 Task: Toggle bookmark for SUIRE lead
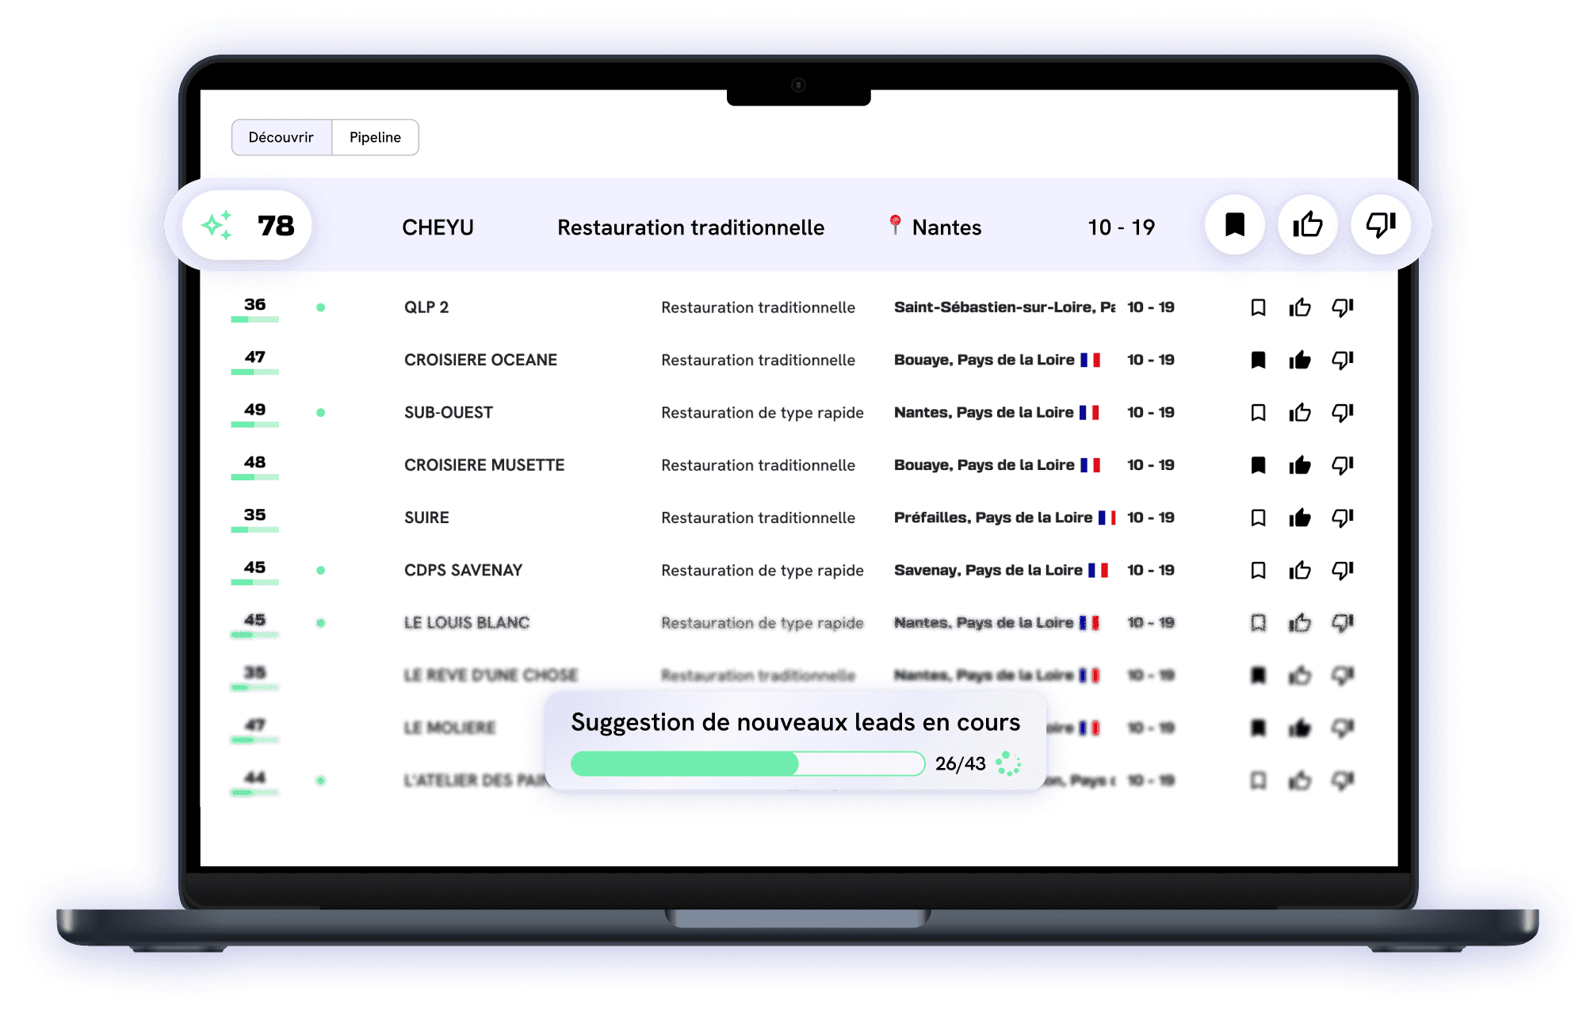coord(1258,518)
